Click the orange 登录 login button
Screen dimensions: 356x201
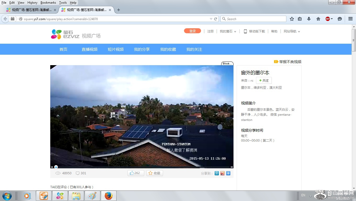[x=192, y=31]
